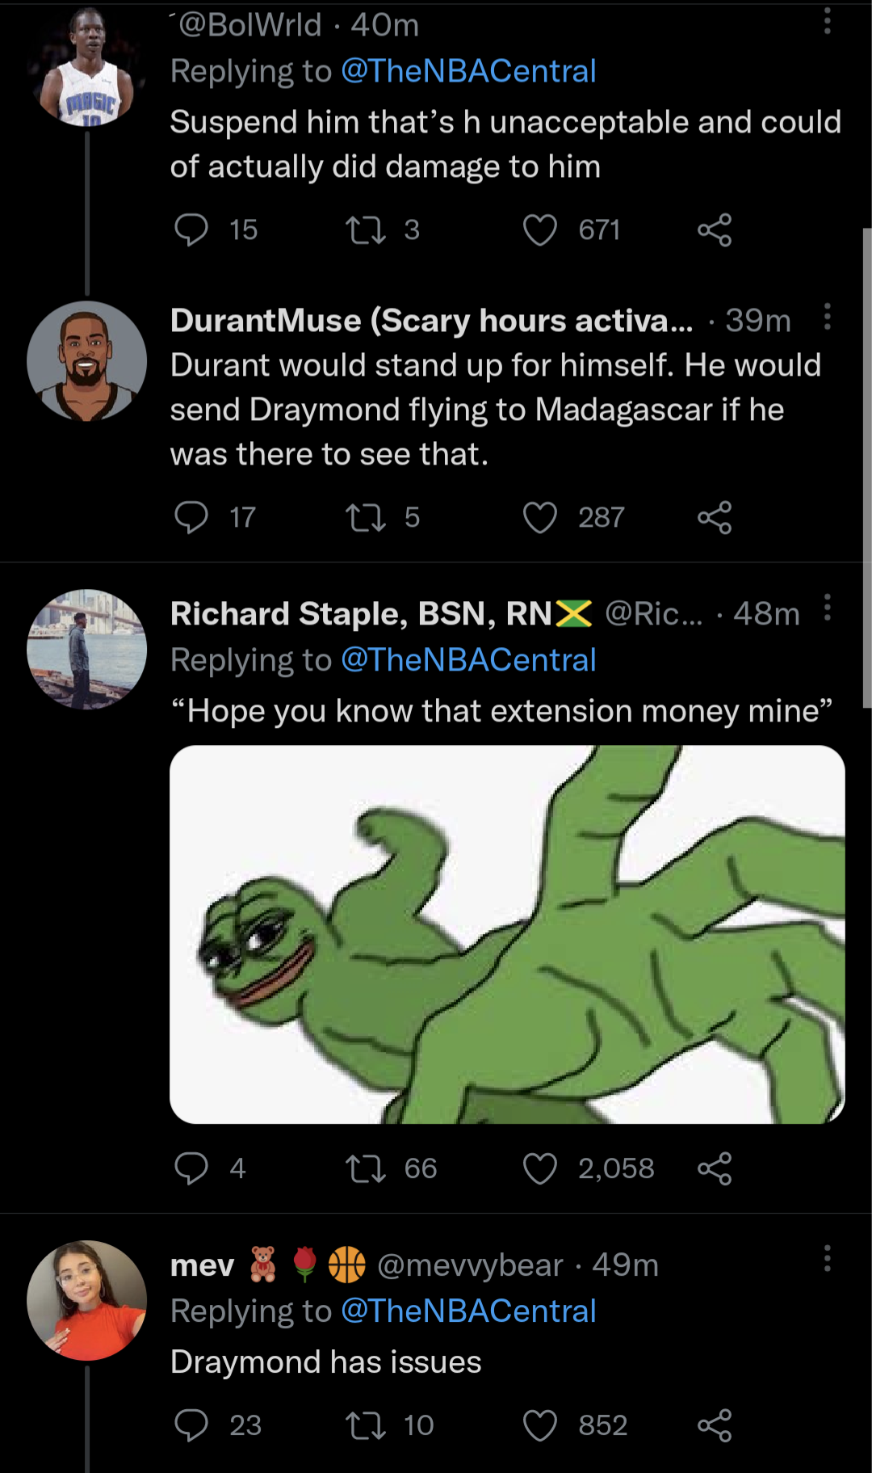The image size is (872, 1473).
Task: View DurantMuse profile avatar
Action: pyautogui.click(x=86, y=361)
